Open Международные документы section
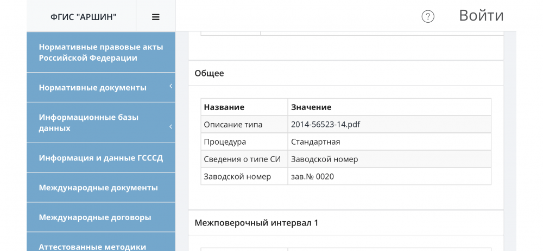Image resolution: width=543 pixels, height=251 pixels. [101, 188]
